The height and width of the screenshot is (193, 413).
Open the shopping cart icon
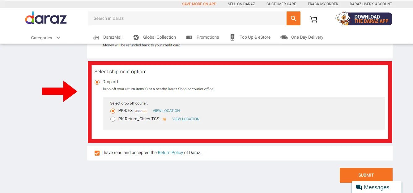tap(313, 19)
